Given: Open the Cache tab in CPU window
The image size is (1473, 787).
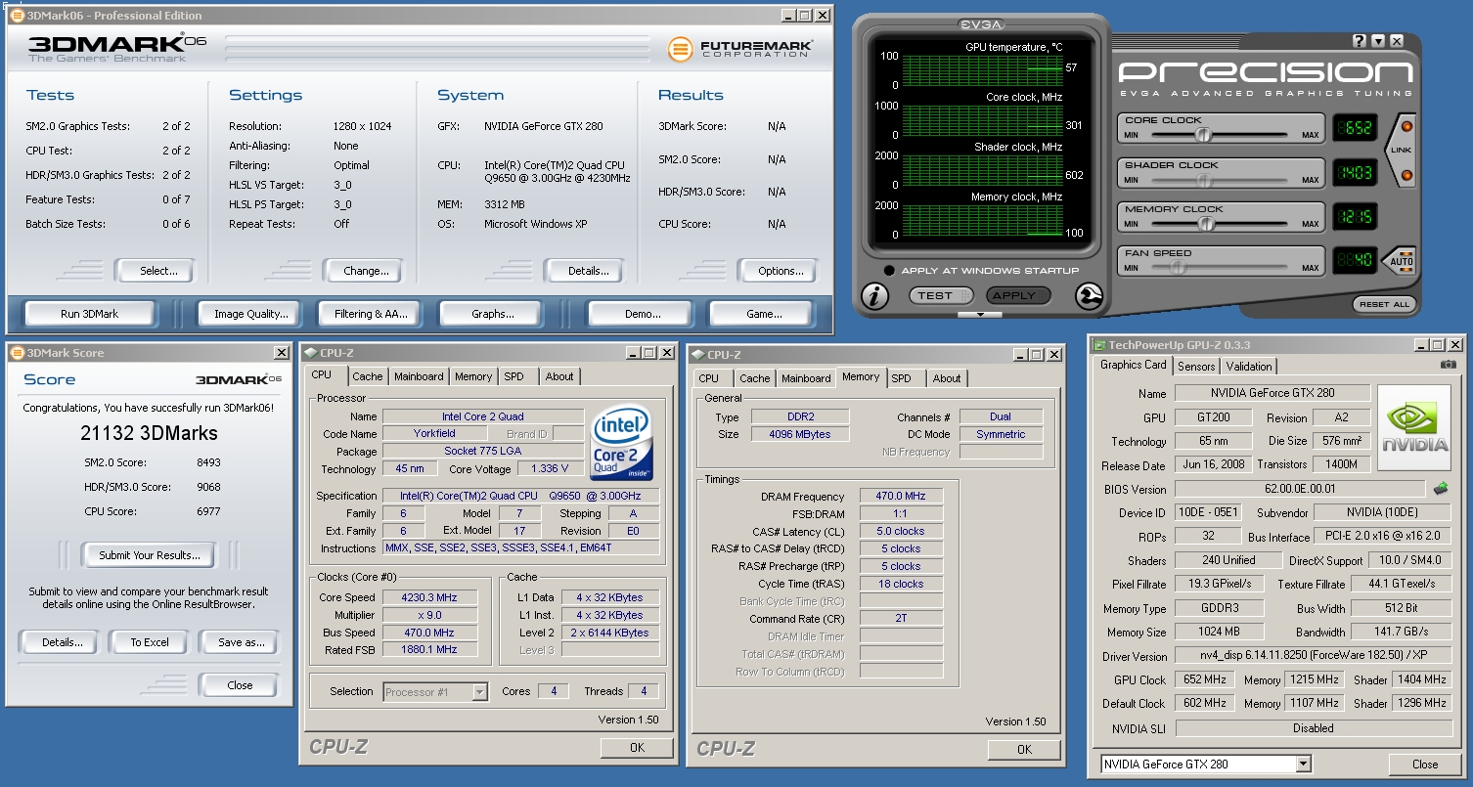Looking at the screenshot, I should pyautogui.click(x=368, y=376).
